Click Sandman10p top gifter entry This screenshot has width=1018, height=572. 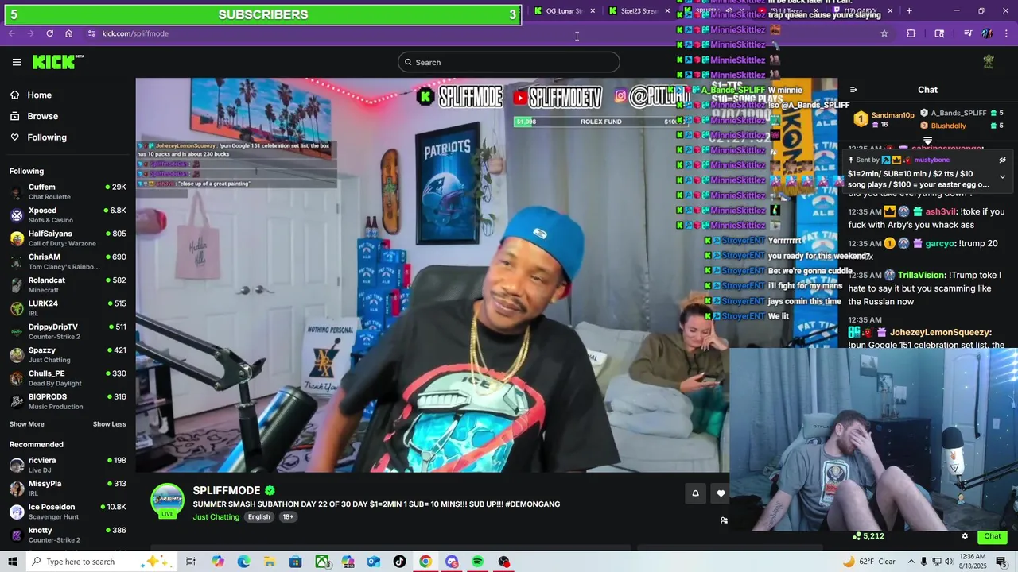884,119
